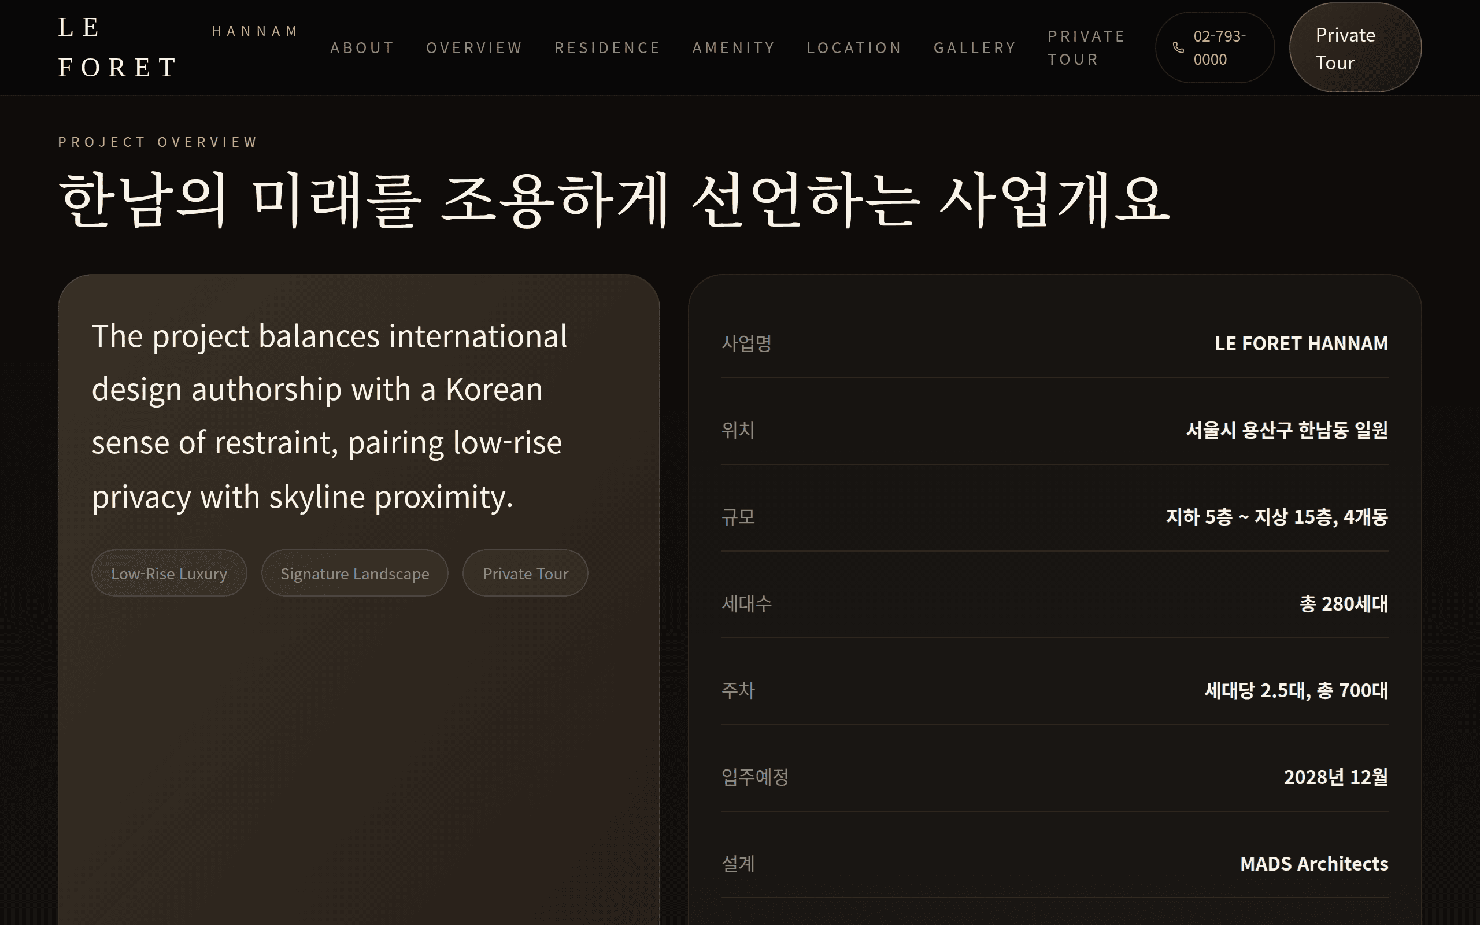Screen dimensions: 1480x925
Task: Open the ABOUT menu item
Action: [362, 48]
